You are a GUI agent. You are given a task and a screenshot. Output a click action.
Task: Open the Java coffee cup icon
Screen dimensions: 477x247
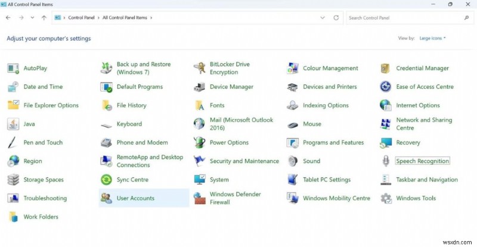pos(13,124)
